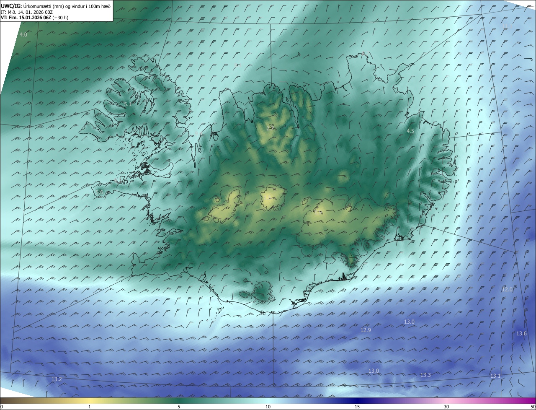Select the 'VT: Fim. 15.01.2026 06Z (+30 h)' line

(34, 18)
